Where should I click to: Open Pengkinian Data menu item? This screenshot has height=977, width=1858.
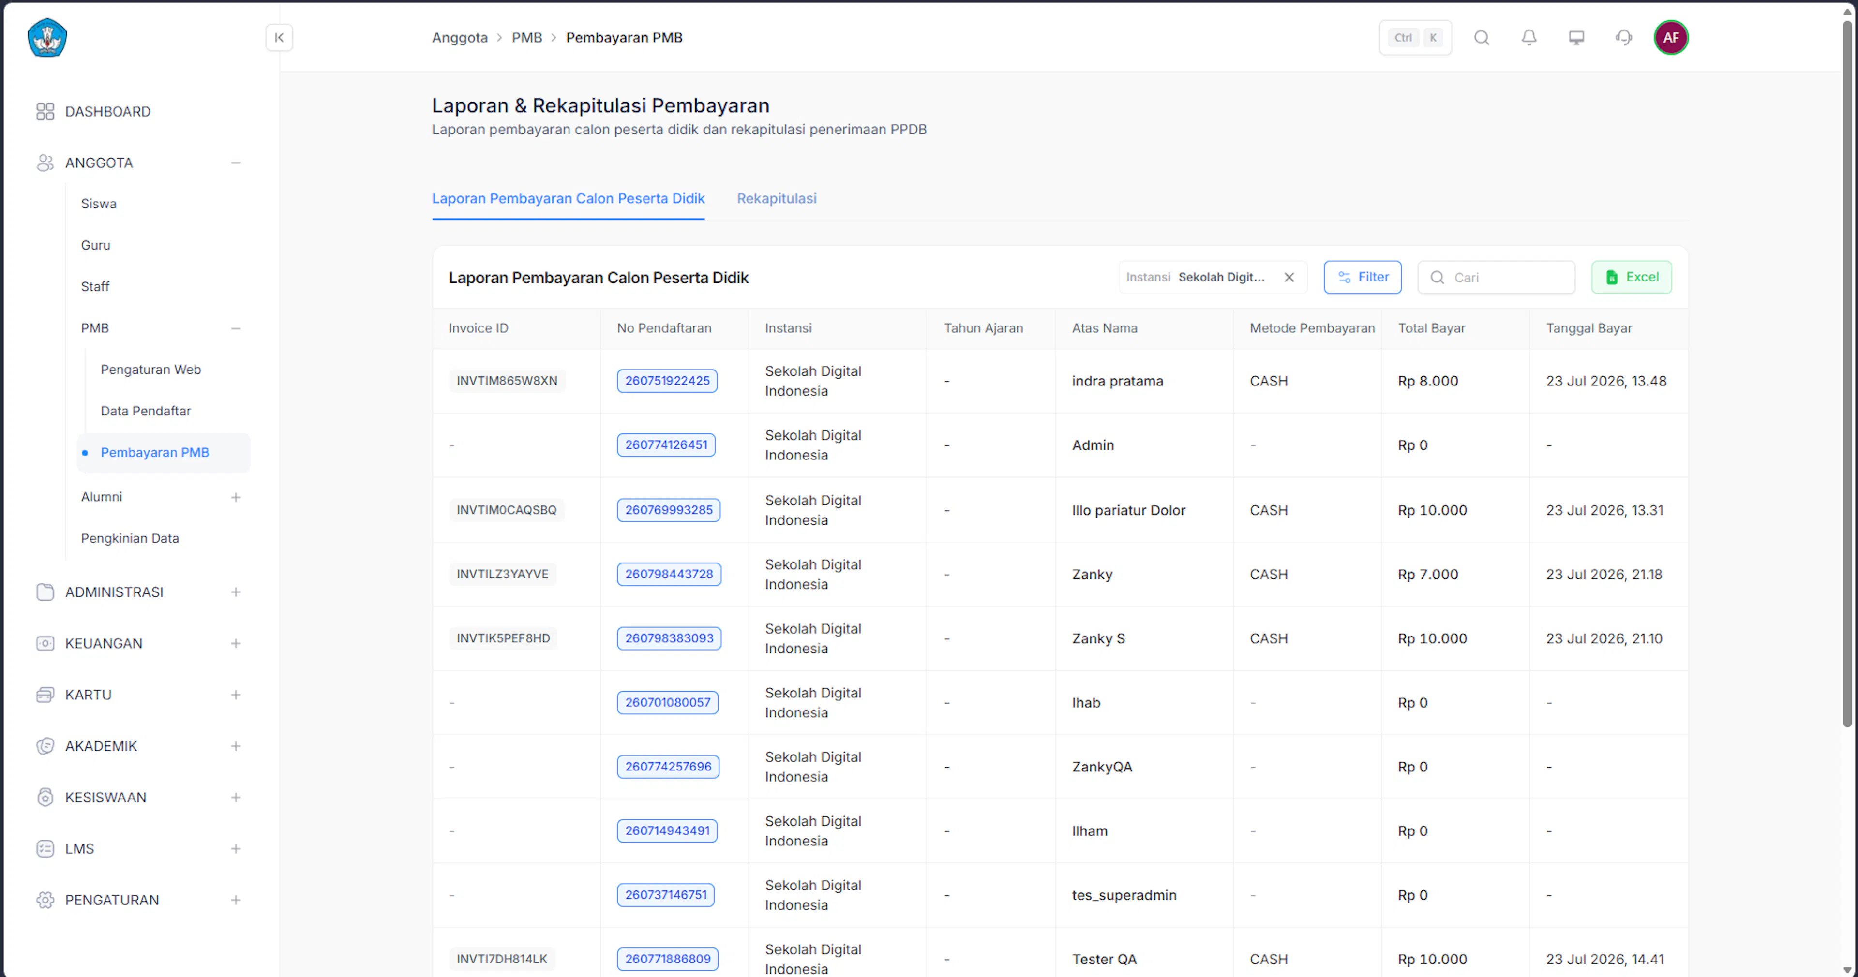(130, 539)
